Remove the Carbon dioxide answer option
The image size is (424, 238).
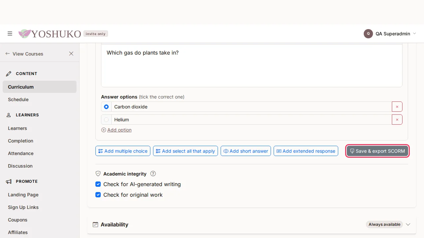click(x=397, y=107)
